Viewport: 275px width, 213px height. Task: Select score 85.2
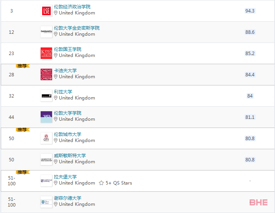pyautogui.click(x=250, y=53)
